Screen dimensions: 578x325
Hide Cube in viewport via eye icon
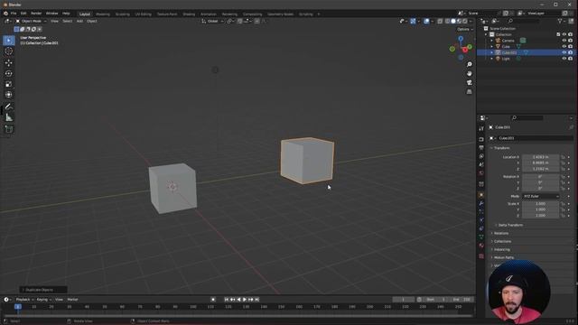(564, 47)
